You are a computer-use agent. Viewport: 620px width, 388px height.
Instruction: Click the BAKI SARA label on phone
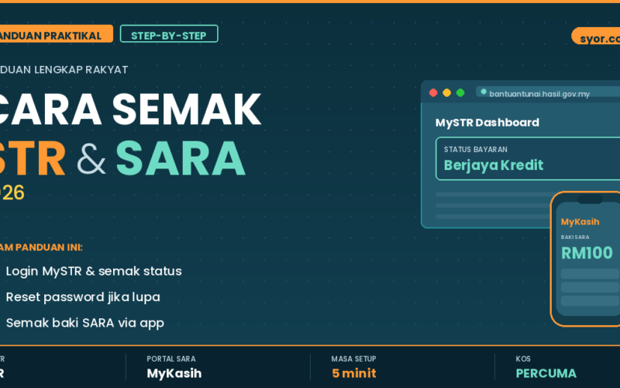pos(575,237)
